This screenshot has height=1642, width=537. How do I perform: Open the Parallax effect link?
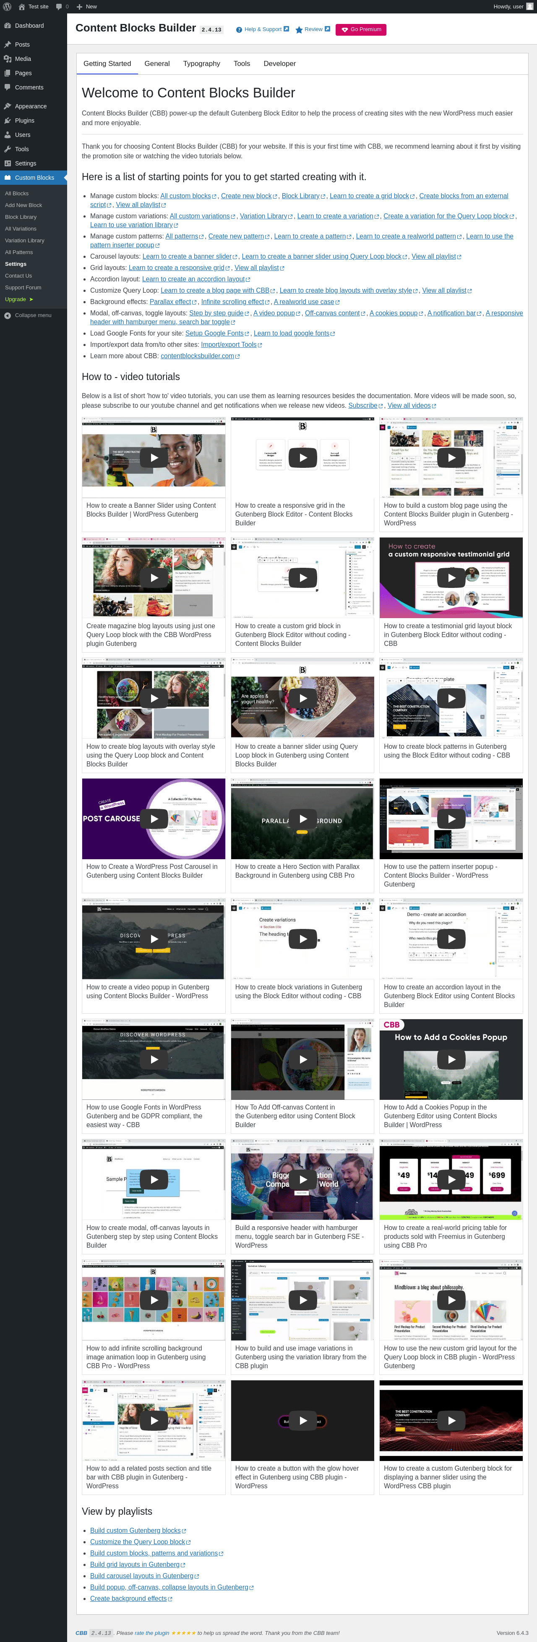tap(172, 302)
